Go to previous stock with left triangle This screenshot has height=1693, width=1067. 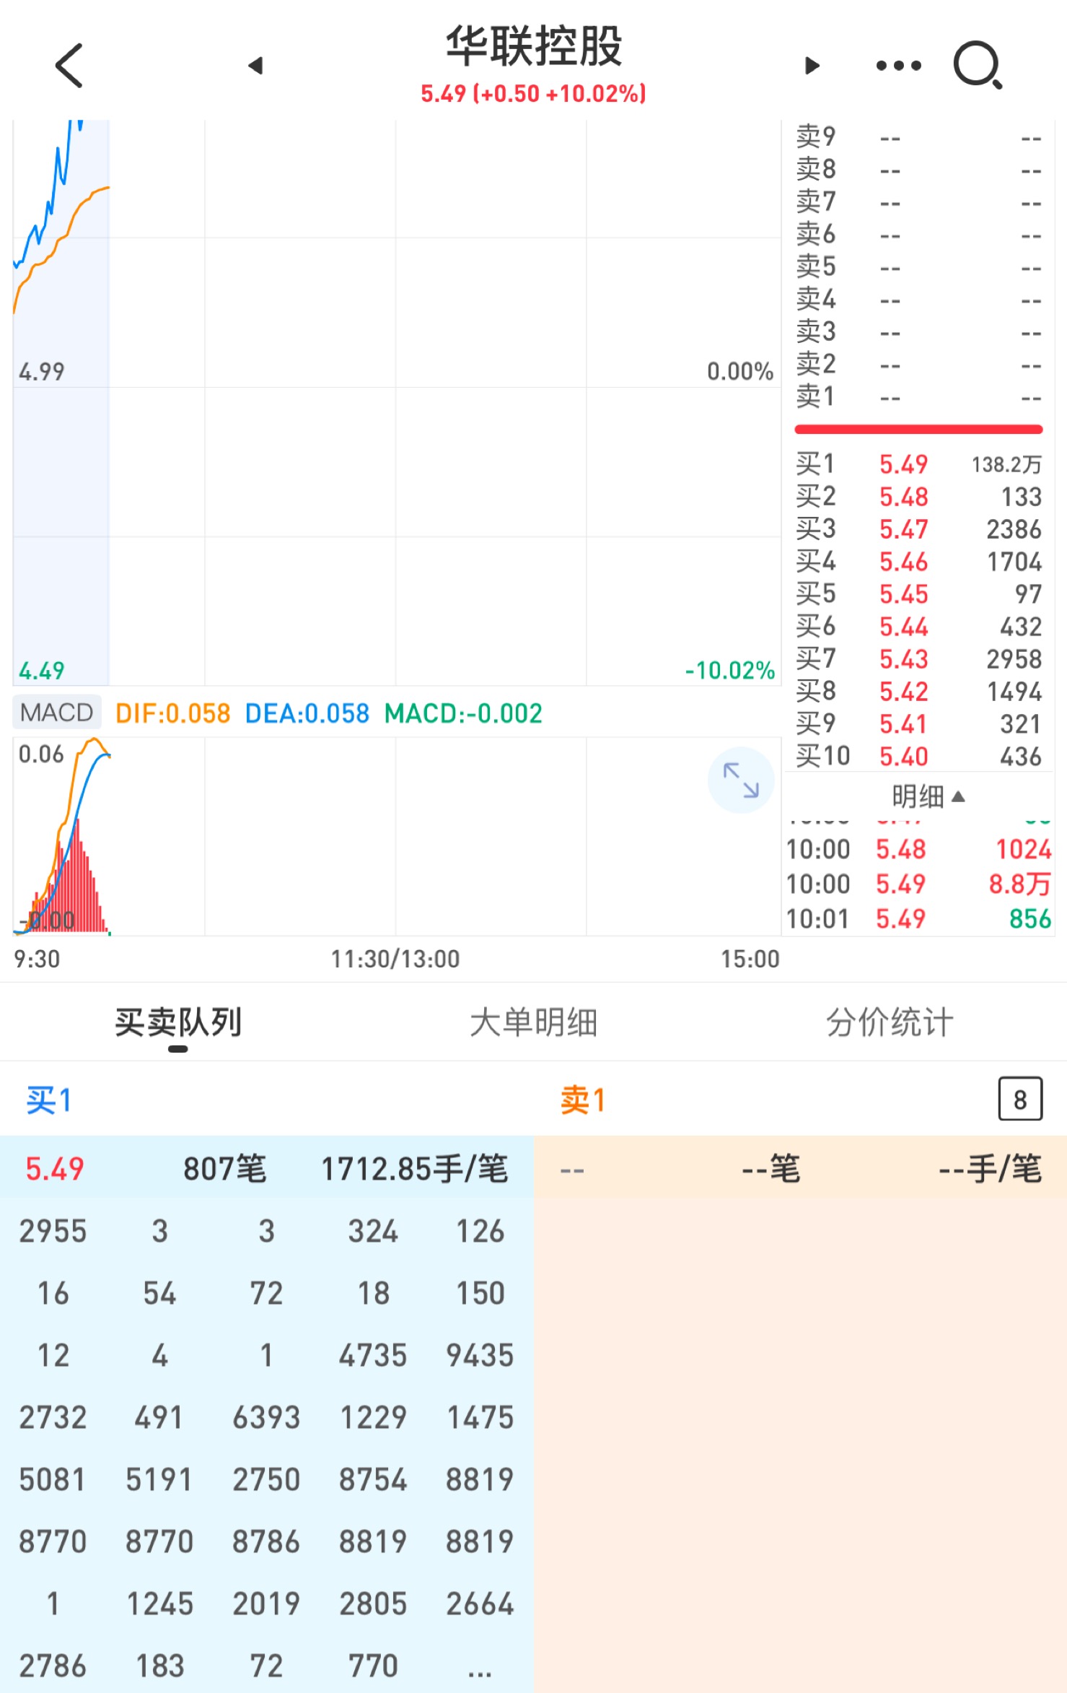[255, 66]
